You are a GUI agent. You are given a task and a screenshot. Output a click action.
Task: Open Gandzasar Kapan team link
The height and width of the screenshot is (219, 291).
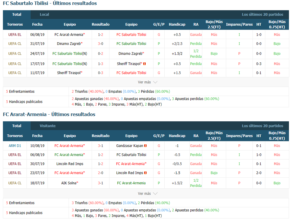pyautogui.click(x=130, y=146)
